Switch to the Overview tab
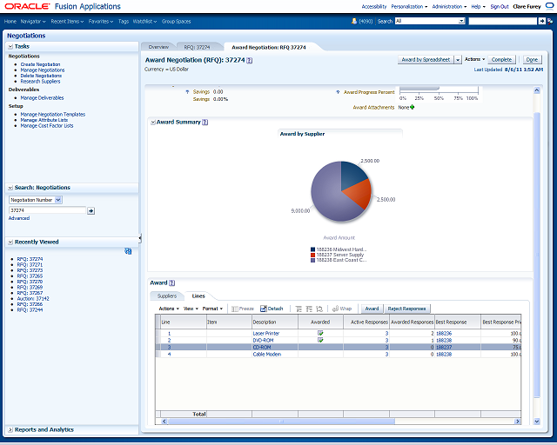 158,47
